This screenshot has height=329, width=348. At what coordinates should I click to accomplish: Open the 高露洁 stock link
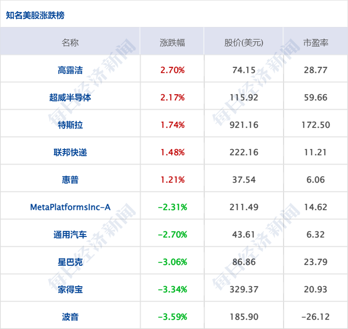click(x=70, y=70)
